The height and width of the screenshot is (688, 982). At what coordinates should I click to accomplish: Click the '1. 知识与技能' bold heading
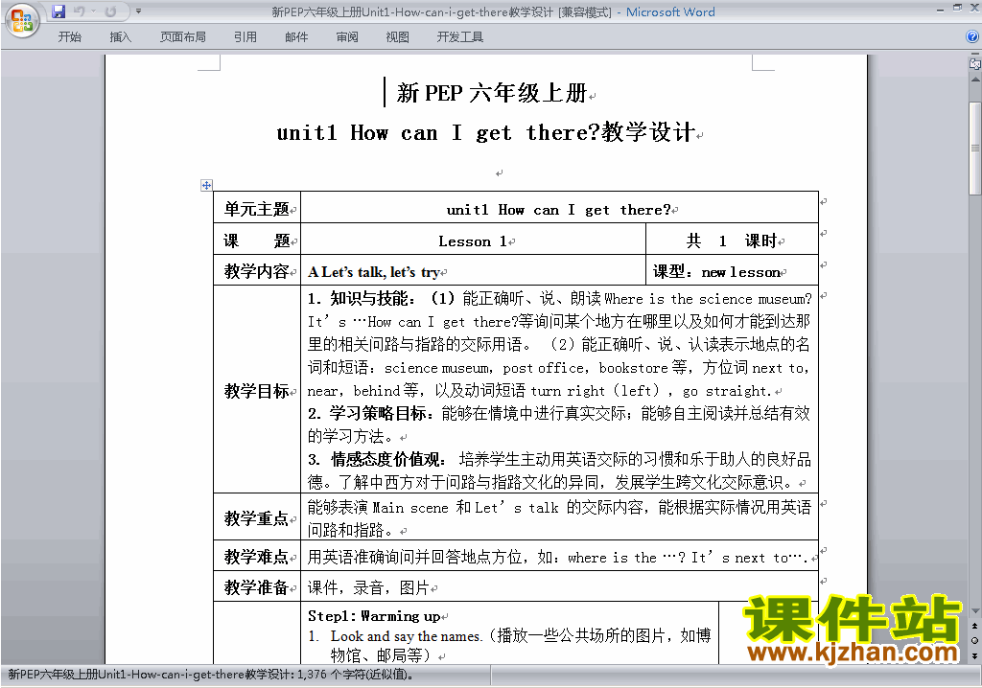tap(361, 299)
